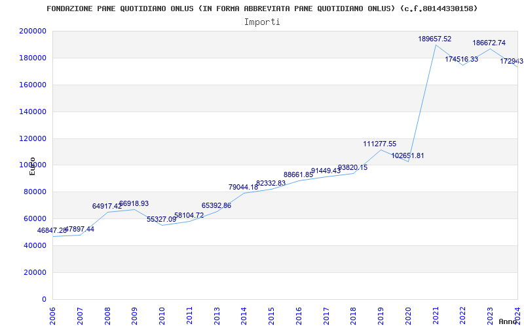Select the 65392.86 data label
Viewport: 524px width, 328px height.
click(216, 205)
